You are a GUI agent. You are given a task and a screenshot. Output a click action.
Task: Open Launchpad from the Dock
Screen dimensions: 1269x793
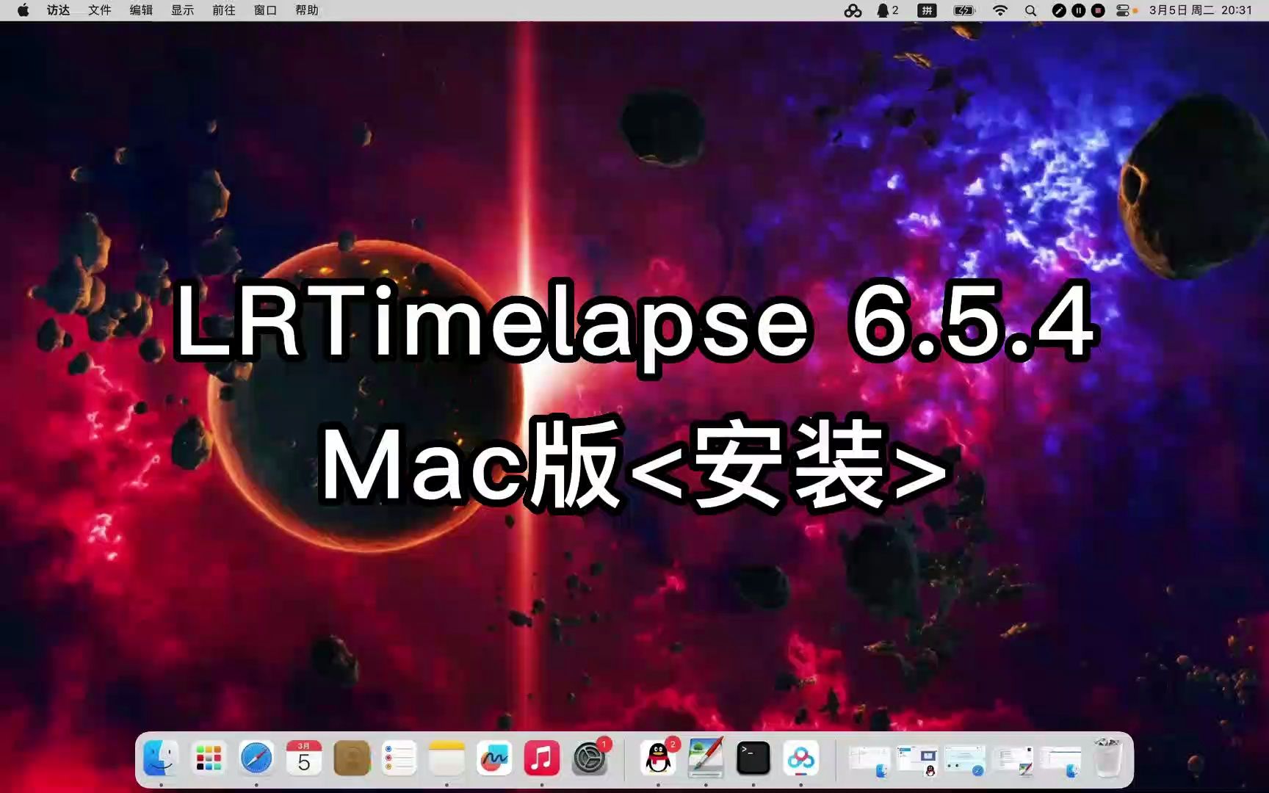pos(209,758)
